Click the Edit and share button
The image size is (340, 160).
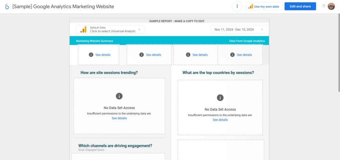[300, 6]
